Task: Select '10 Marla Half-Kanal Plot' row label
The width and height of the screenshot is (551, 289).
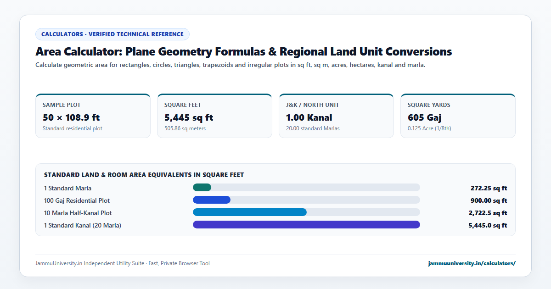Action: pos(78,213)
